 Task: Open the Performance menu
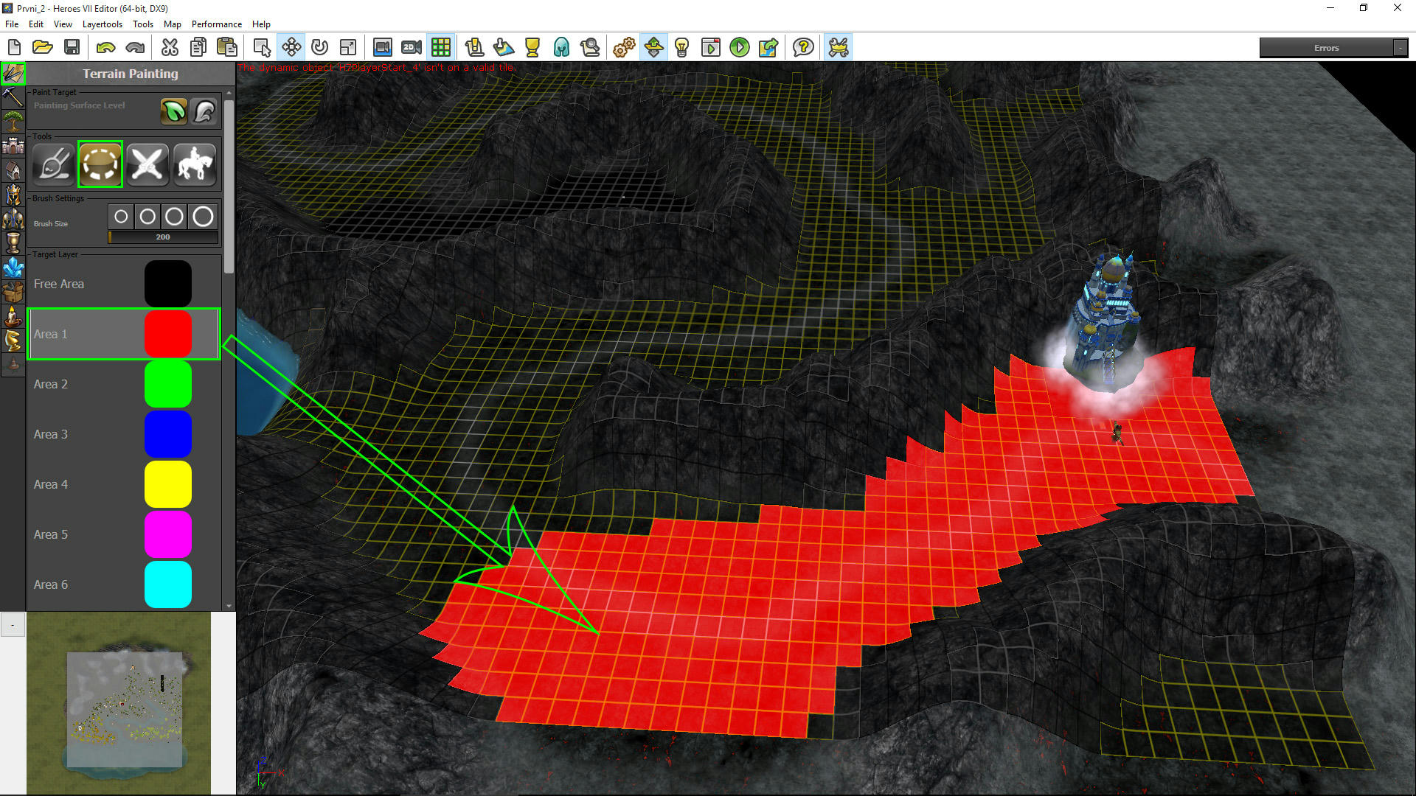[x=217, y=24]
